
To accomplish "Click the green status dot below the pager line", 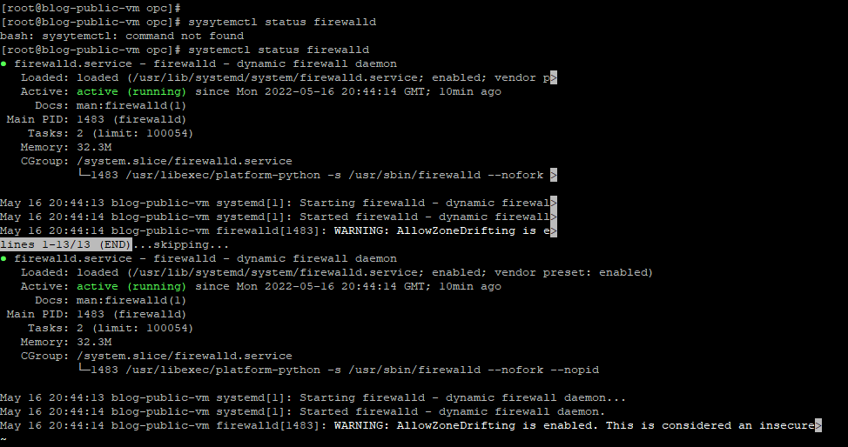I will pos(4,258).
